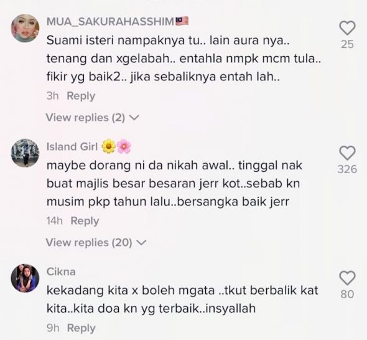The width and height of the screenshot is (367, 340).
Task: Click the 80 likes count
Action: click(347, 294)
